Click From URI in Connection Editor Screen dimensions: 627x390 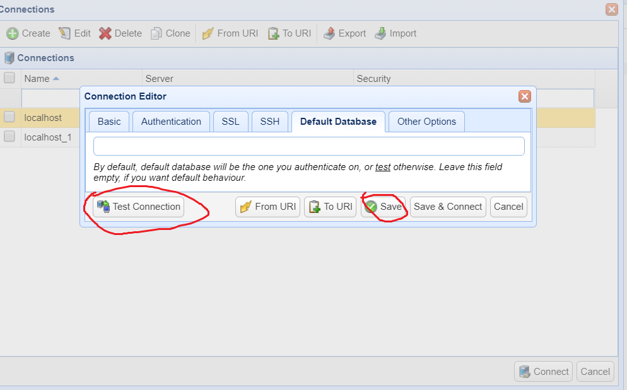click(267, 207)
